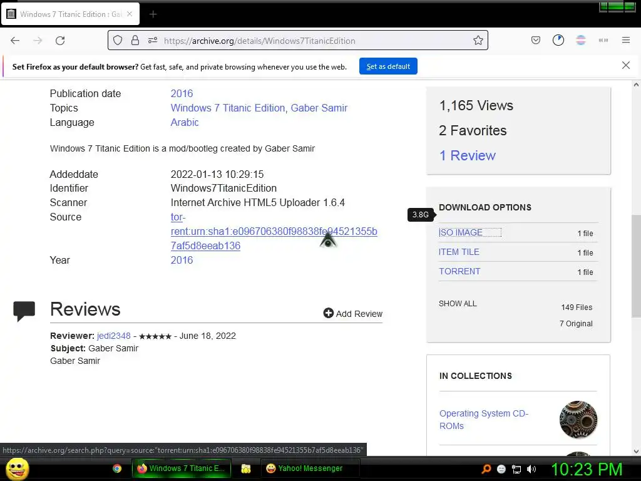Click the Set as default button
Screen dimensions: 641x481
coord(388,66)
